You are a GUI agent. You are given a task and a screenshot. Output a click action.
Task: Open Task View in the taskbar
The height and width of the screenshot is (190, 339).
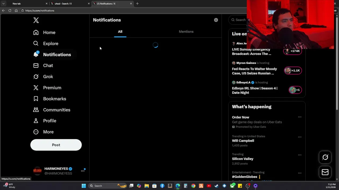131,186
